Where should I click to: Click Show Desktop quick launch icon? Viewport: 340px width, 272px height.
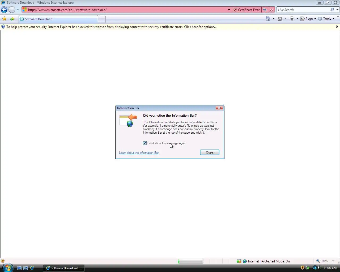click(x=19, y=268)
